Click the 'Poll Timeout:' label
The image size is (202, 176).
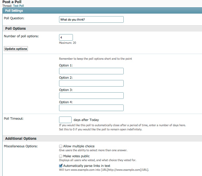coord(14,118)
